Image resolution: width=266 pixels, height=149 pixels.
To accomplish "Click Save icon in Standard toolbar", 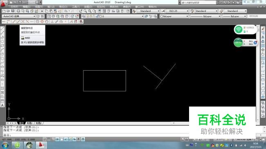I will (13, 11).
